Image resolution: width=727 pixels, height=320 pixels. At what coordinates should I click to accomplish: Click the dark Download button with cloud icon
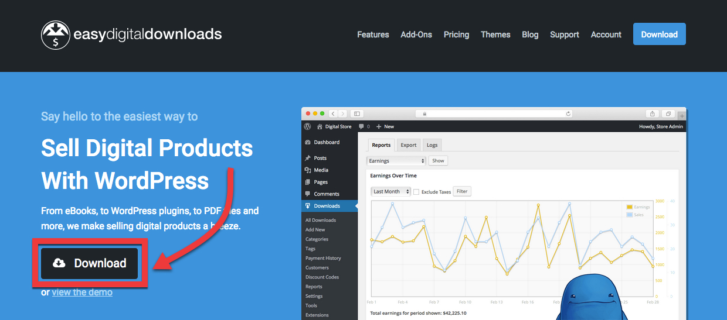[89, 263]
